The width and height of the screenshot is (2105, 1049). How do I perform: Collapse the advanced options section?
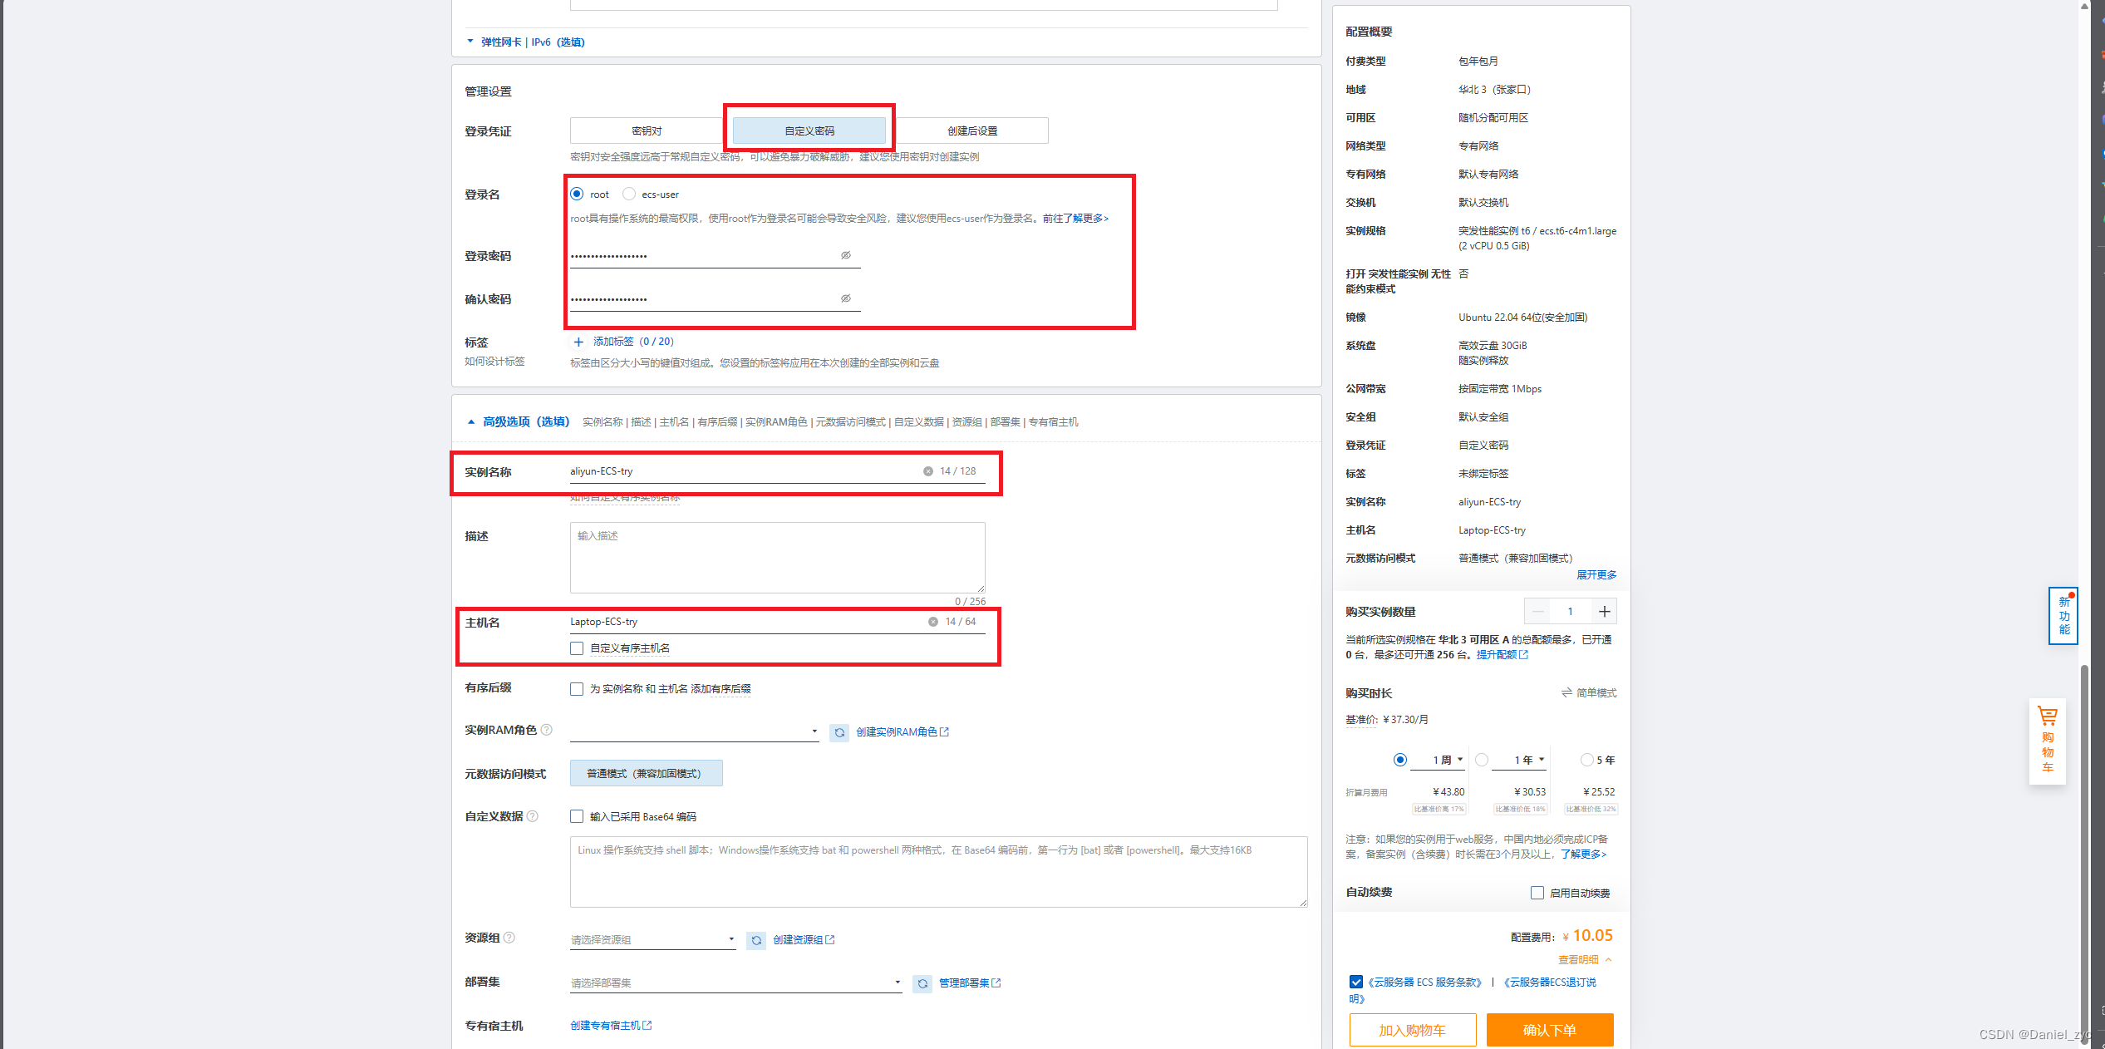517,421
